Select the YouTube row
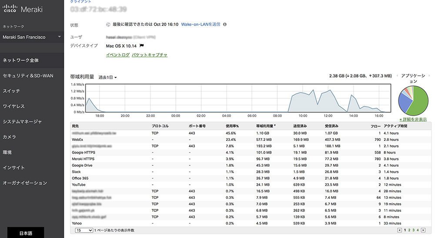Screen dimensions: 435x238 tap(251, 185)
